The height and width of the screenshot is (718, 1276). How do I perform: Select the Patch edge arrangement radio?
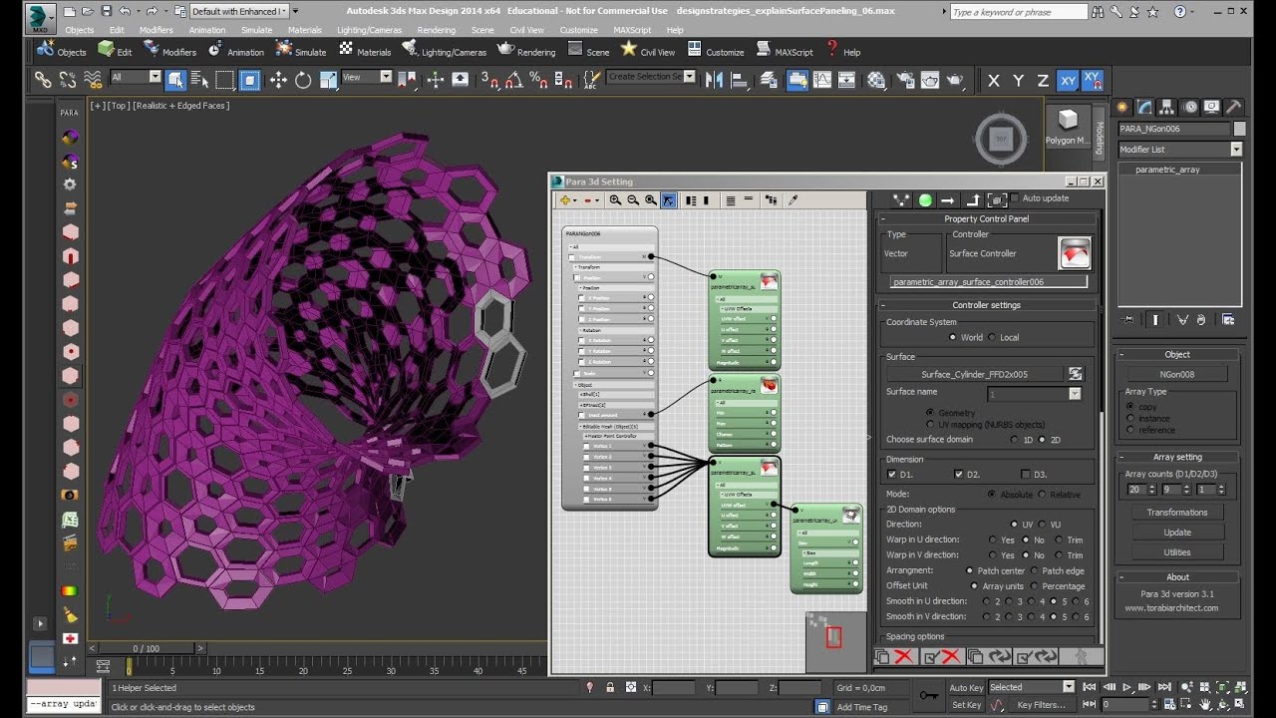tap(1034, 570)
